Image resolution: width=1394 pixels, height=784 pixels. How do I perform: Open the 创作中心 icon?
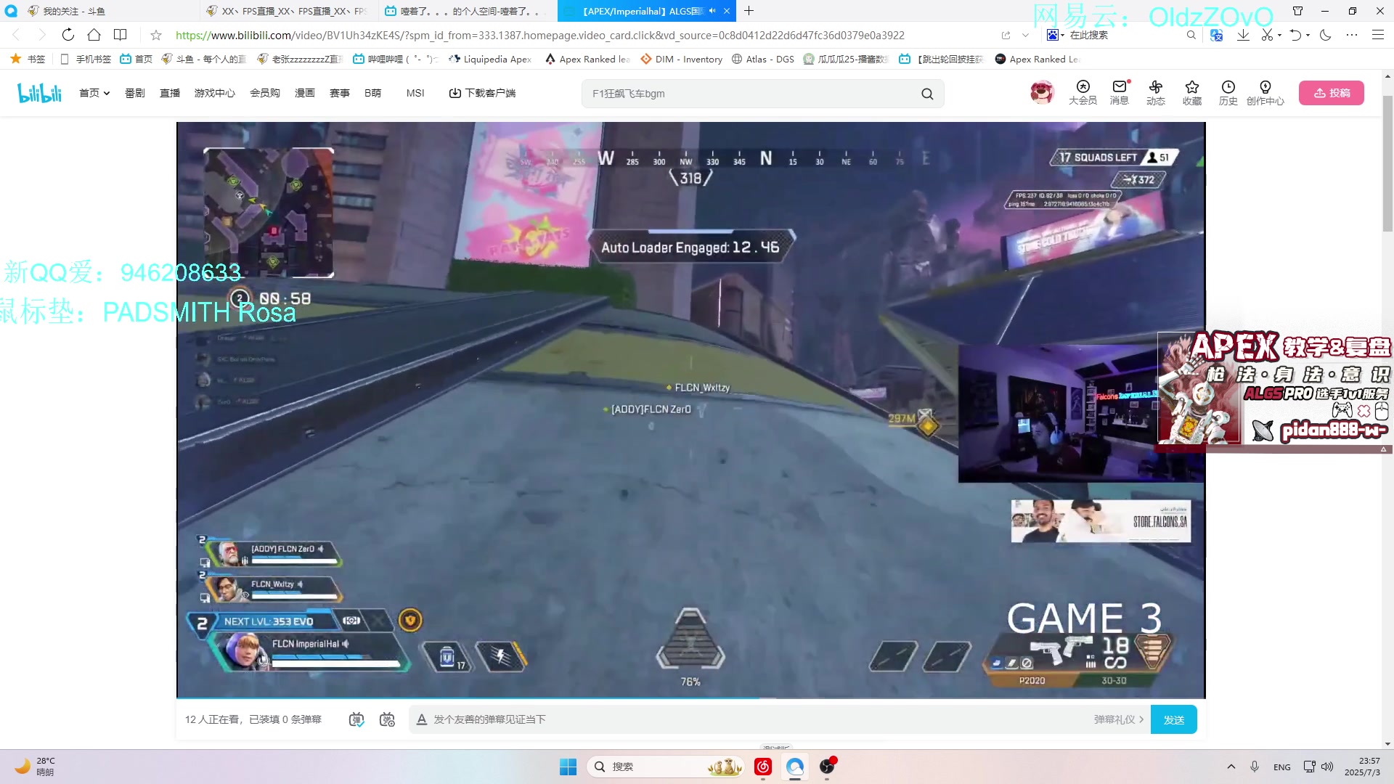click(x=1265, y=93)
